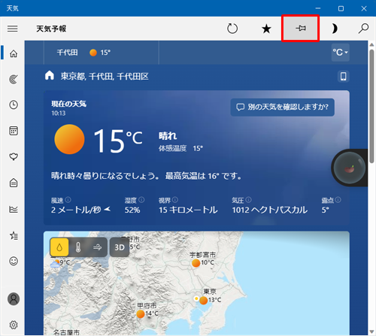This screenshot has width=376, height=336.
Task: Click the 15 キロメートル visibility value
Action: click(188, 210)
